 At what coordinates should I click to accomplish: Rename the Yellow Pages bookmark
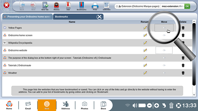(145, 28)
